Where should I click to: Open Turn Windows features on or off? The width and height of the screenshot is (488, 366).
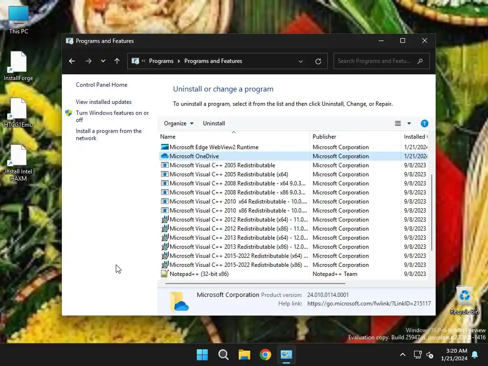(x=112, y=116)
